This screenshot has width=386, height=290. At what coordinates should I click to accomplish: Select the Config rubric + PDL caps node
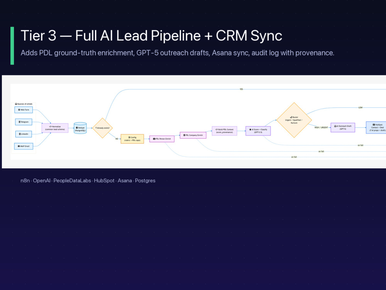pos(132,139)
